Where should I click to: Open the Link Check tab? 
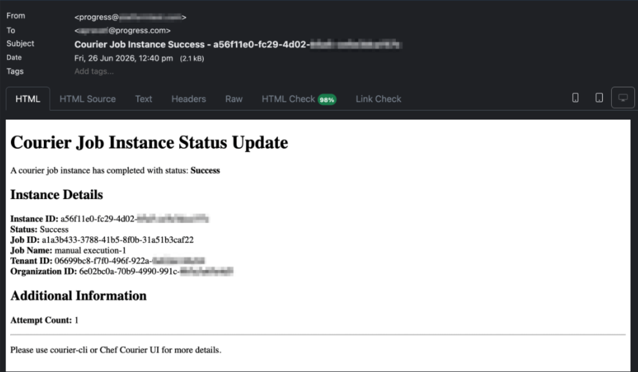click(x=378, y=99)
